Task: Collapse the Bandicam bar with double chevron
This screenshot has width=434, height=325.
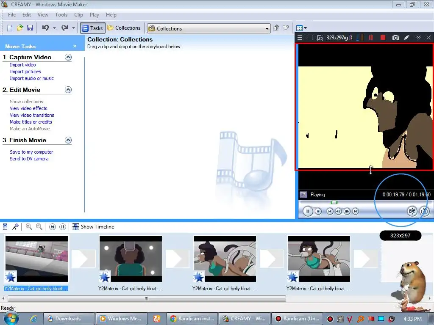Action: (x=418, y=38)
